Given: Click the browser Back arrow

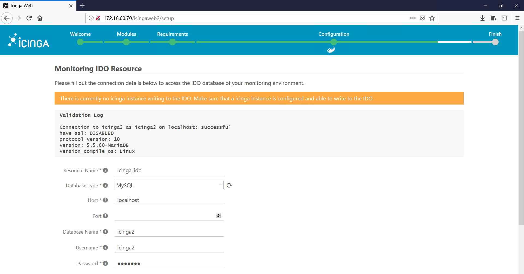Looking at the screenshot, I should click(7, 18).
